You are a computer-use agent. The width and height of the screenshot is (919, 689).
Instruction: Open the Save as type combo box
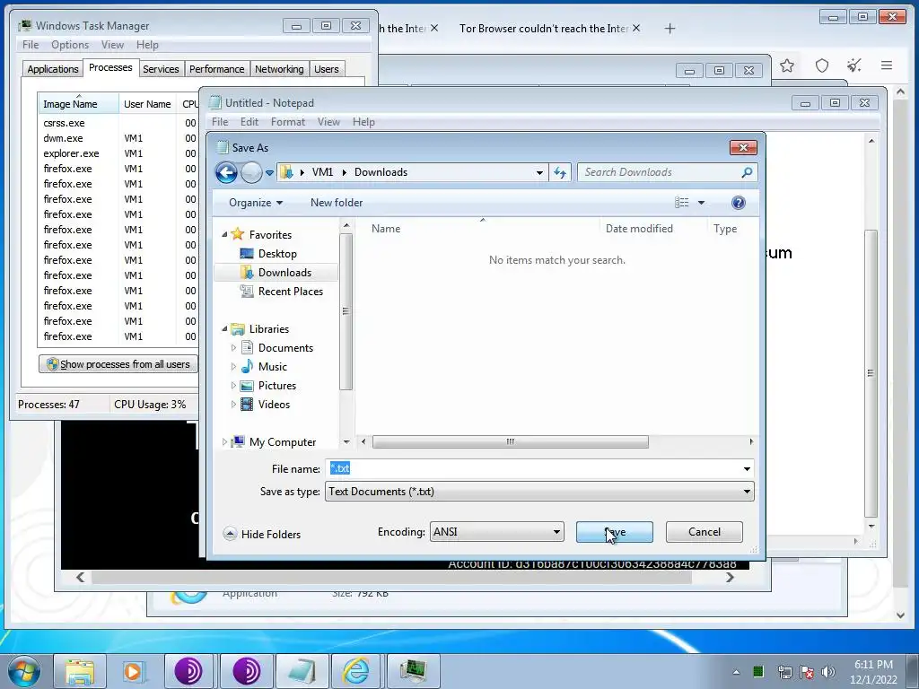(x=539, y=492)
